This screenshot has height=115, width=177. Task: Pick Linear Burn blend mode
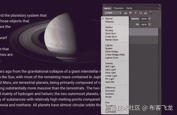tap(115, 37)
